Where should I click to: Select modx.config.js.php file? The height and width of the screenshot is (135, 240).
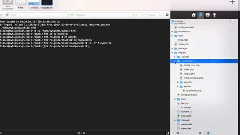point(193,78)
